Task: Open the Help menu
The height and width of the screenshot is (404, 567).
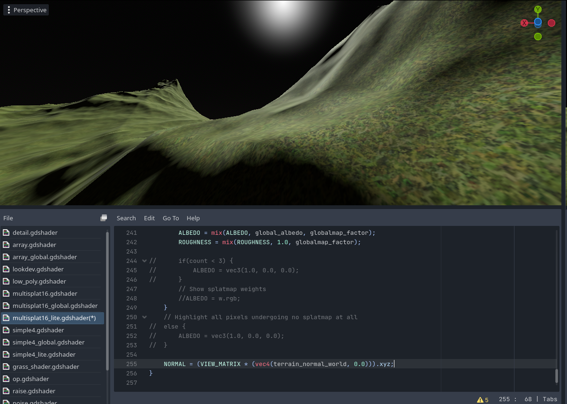Action: 193,218
